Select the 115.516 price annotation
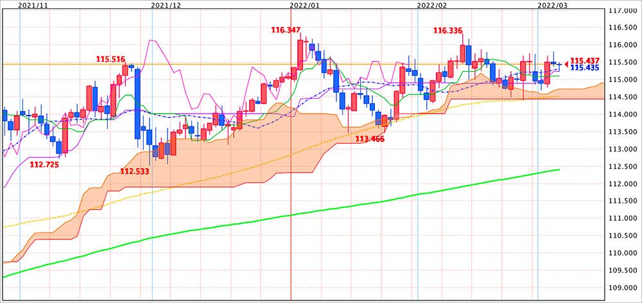 point(110,59)
